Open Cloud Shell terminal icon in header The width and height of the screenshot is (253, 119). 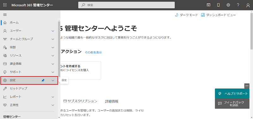point(208,5)
